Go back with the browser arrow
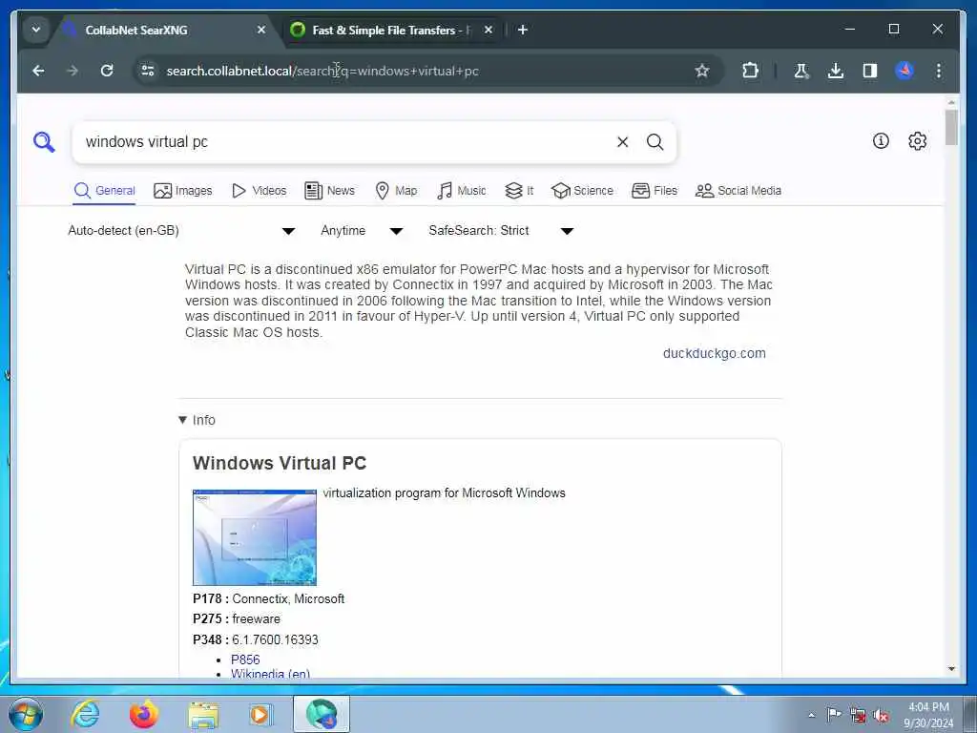Viewport: 977px width, 733px height. coord(38,71)
